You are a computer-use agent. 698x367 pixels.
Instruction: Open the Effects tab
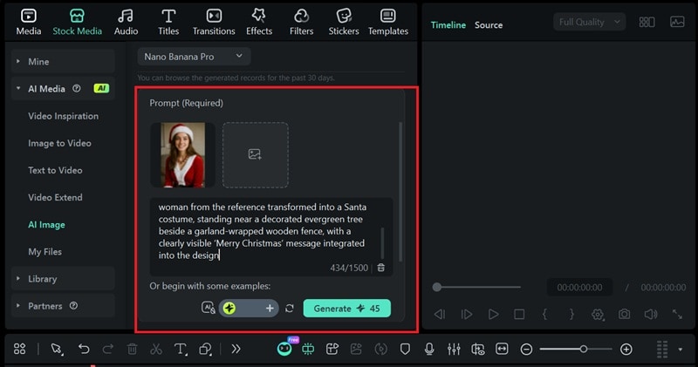(x=259, y=23)
